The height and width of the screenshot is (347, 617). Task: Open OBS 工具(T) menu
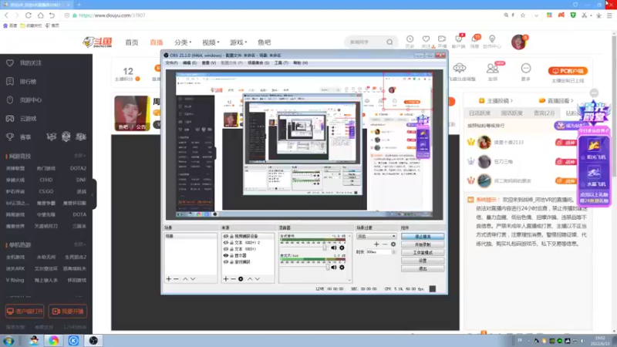(x=281, y=63)
